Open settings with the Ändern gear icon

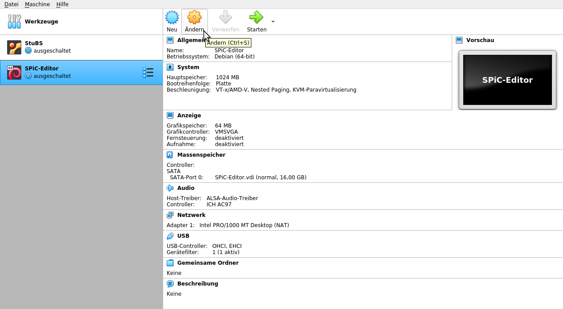[x=194, y=18]
